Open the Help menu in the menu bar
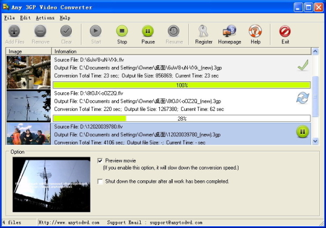Screen dimensions: 326x228 coord(65,18)
